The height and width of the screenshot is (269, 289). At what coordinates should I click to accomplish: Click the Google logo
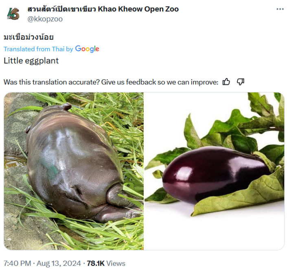87,49
